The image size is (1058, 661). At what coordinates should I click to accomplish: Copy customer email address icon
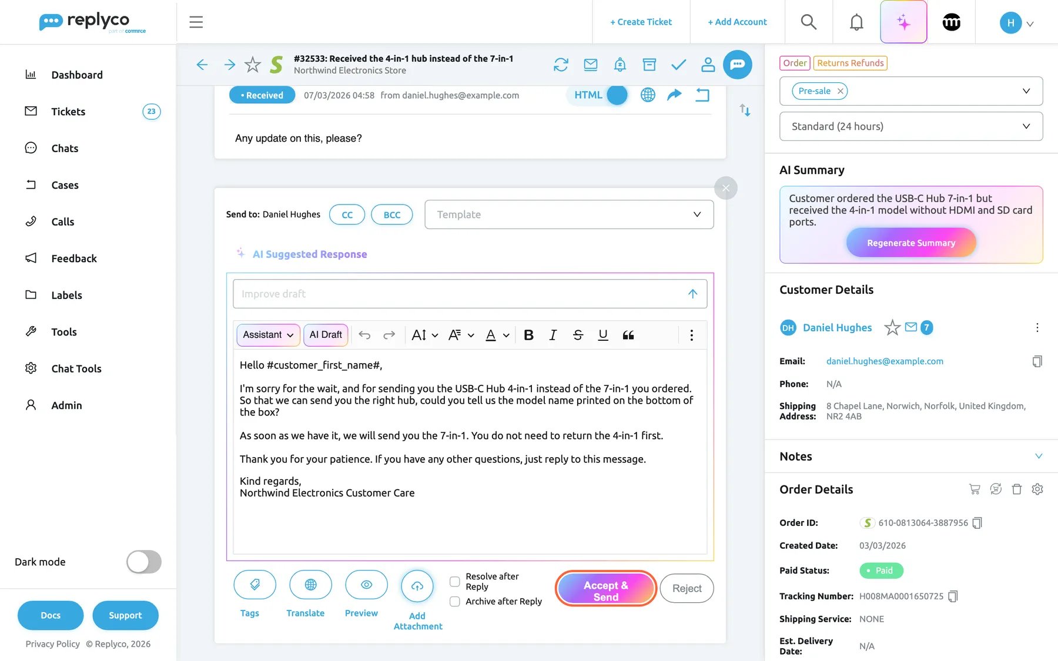pos(1037,361)
